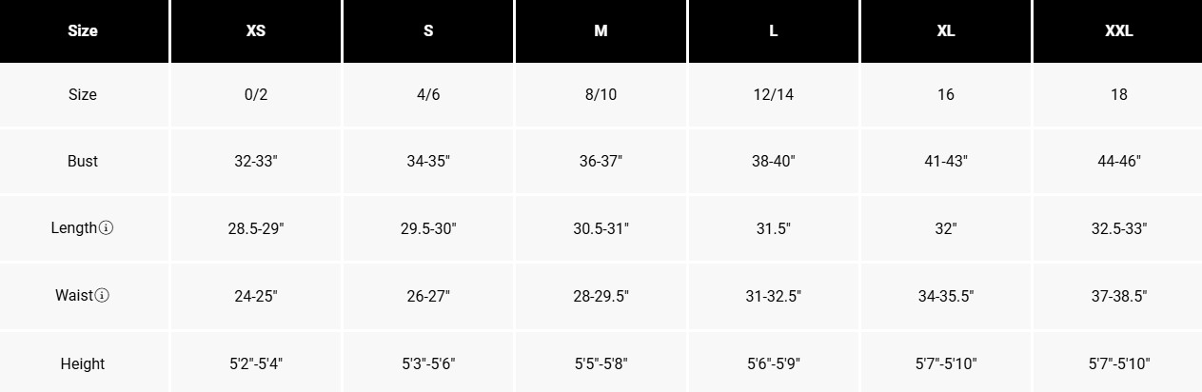Image resolution: width=1202 pixels, height=392 pixels.
Task: Click the Waist row label text
Action: click(x=74, y=296)
